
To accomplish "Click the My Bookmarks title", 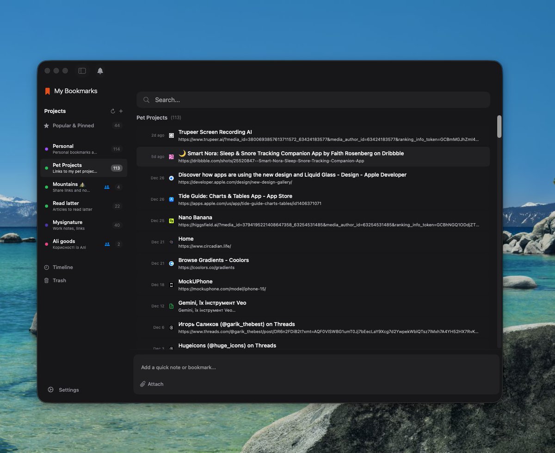I will [76, 91].
